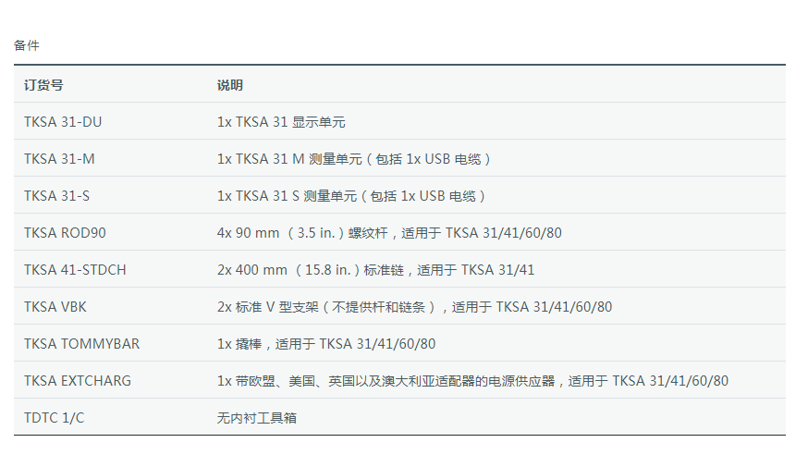This screenshot has height=467, width=808.
Task: Click the 标准 V 型支架 description text
Action: tap(414, 307)
